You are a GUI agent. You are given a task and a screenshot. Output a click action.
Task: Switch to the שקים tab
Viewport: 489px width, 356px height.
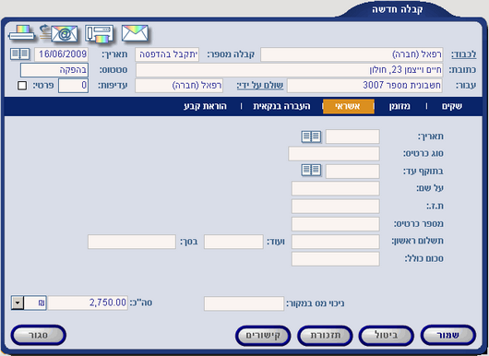(452, 106)
